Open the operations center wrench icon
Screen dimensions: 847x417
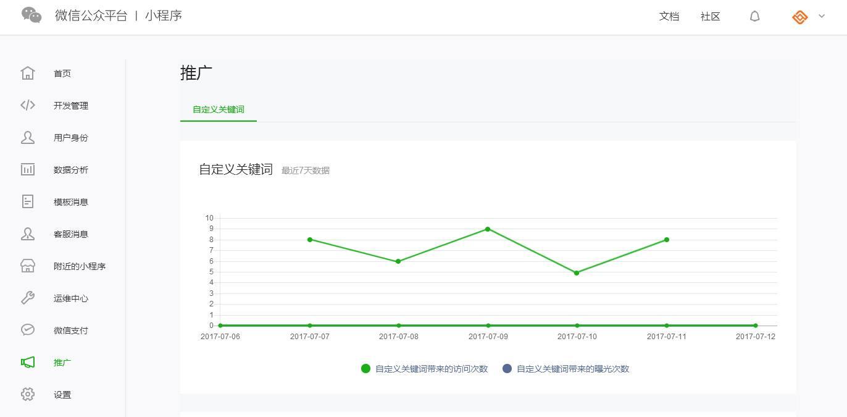pos(28,298)
